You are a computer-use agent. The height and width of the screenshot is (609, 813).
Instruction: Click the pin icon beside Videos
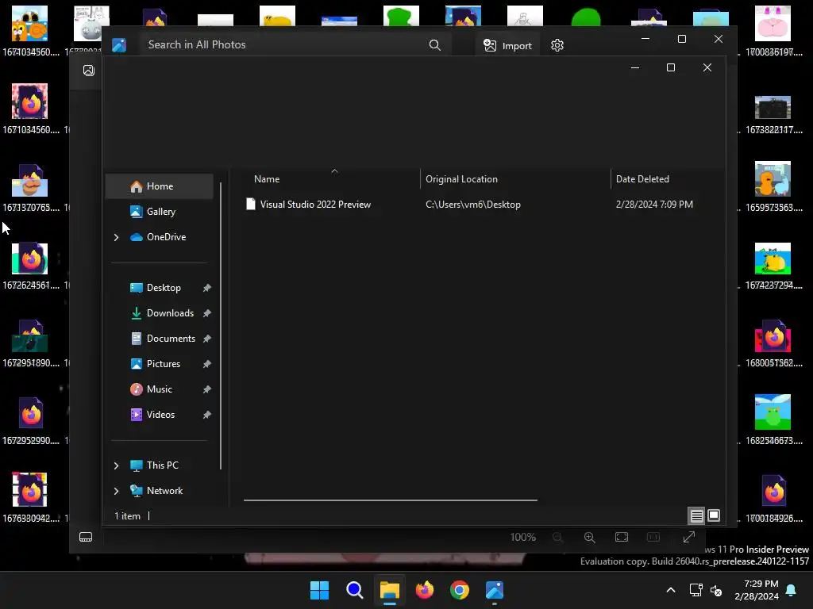coord(207,415)
